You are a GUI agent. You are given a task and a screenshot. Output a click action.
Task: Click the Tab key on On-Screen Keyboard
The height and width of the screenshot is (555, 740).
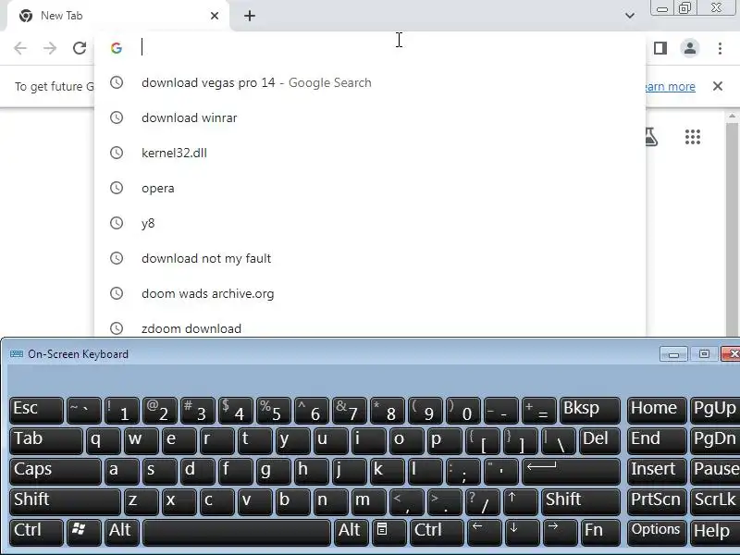45,441
